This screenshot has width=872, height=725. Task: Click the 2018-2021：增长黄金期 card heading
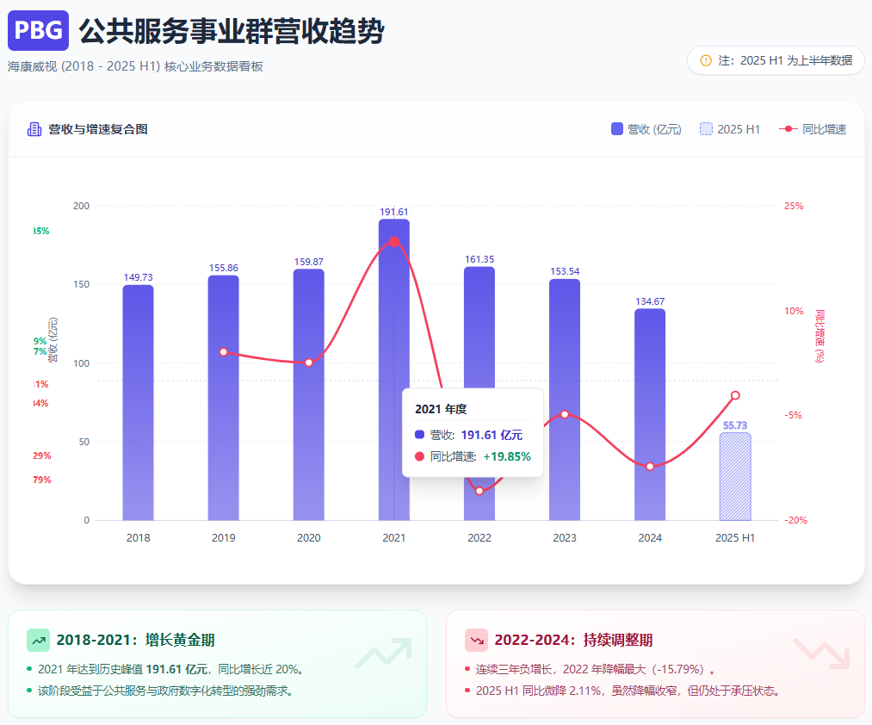pos(135,640)
